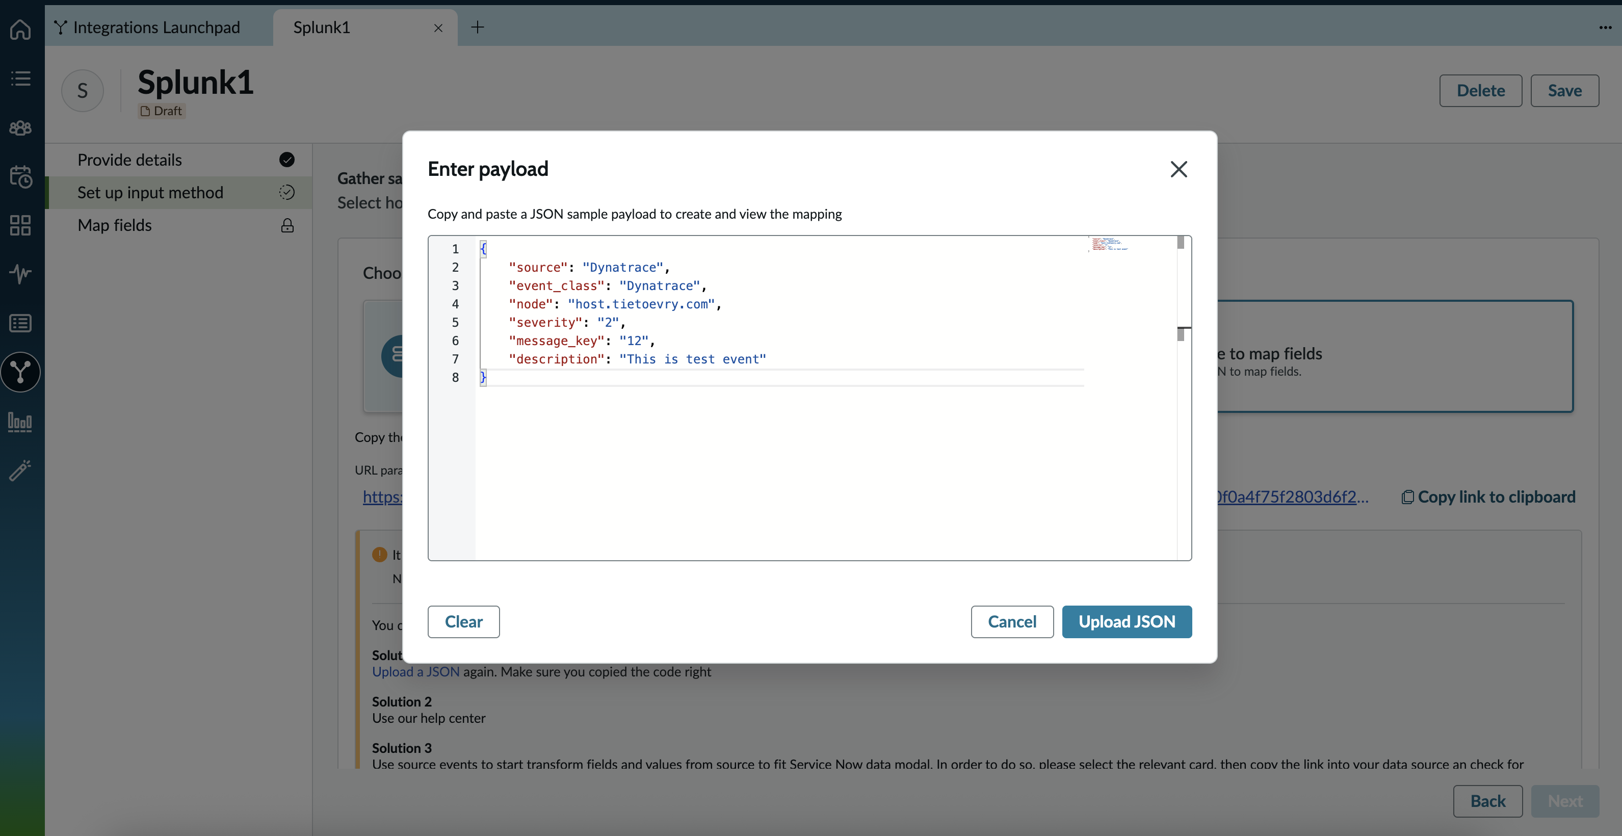Click Copy link to clipboard

coord(1488,497)
